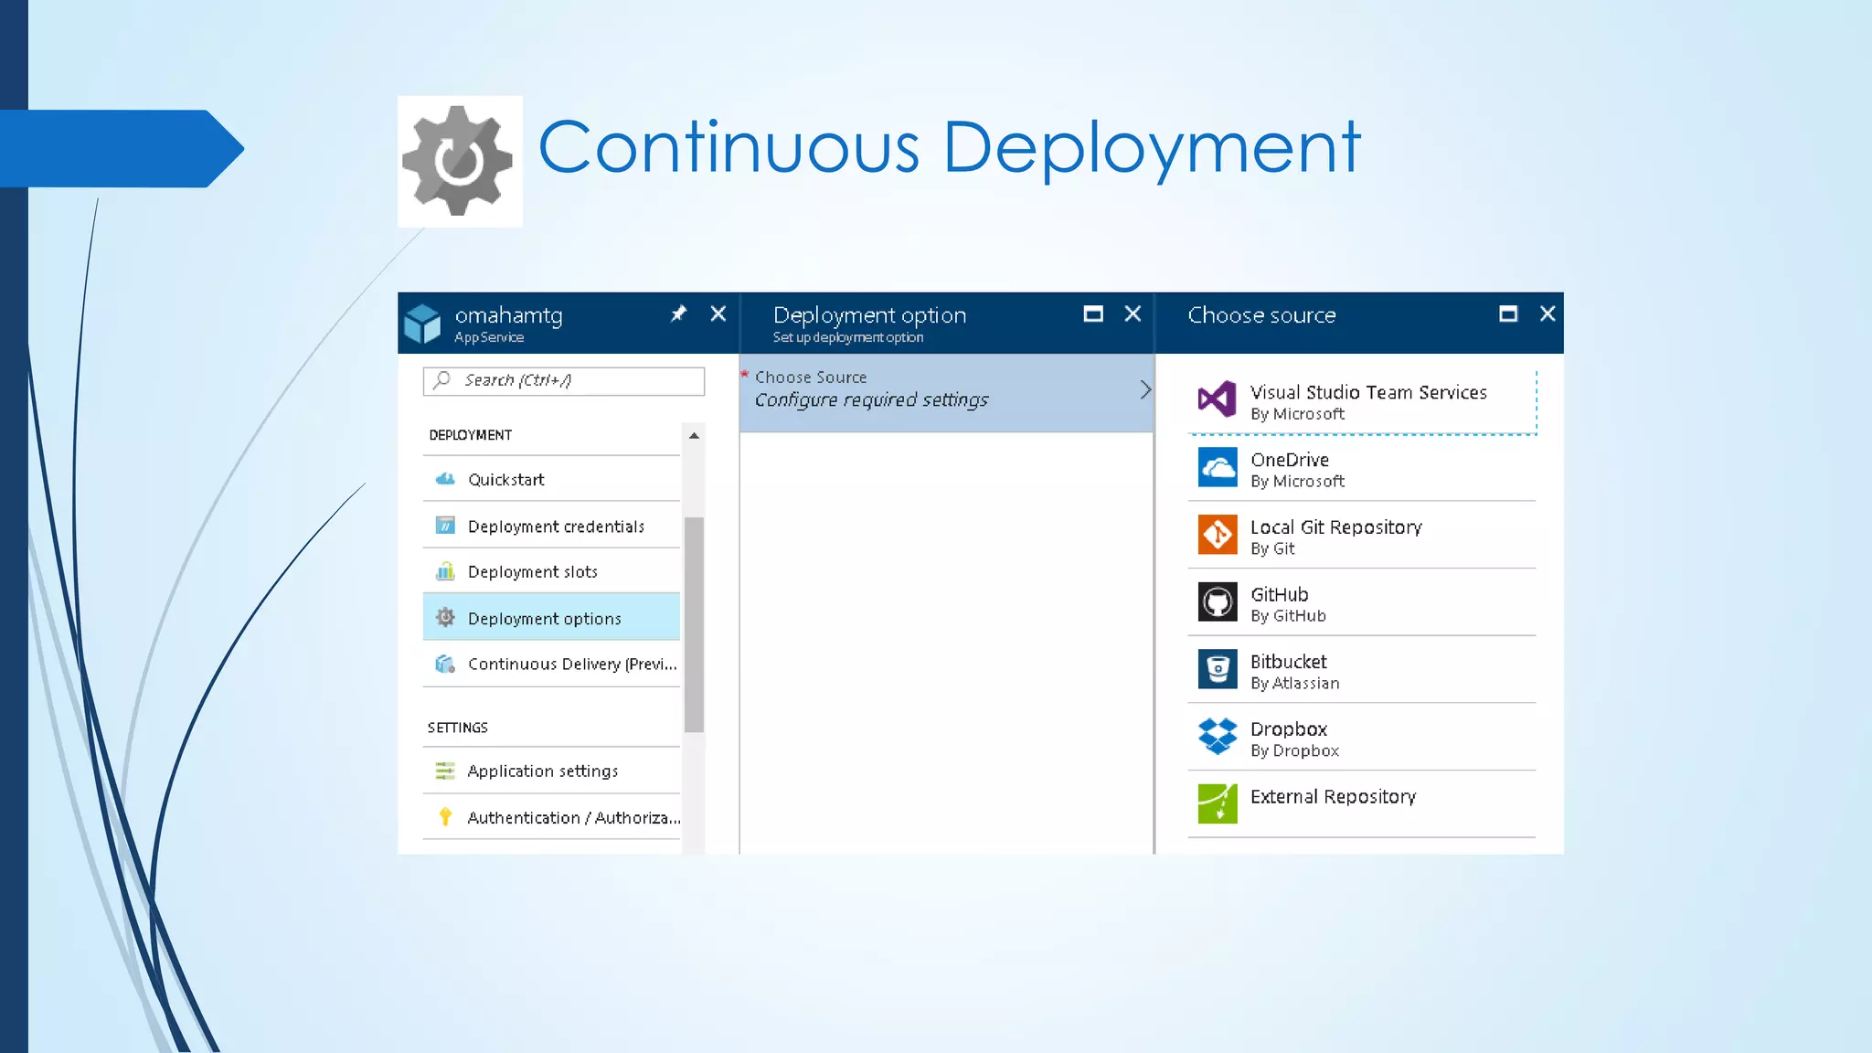The width and height of the screenshot is (1872, 1053).
Task: Select Visual Studio Team Services source
Action: 1362,401
